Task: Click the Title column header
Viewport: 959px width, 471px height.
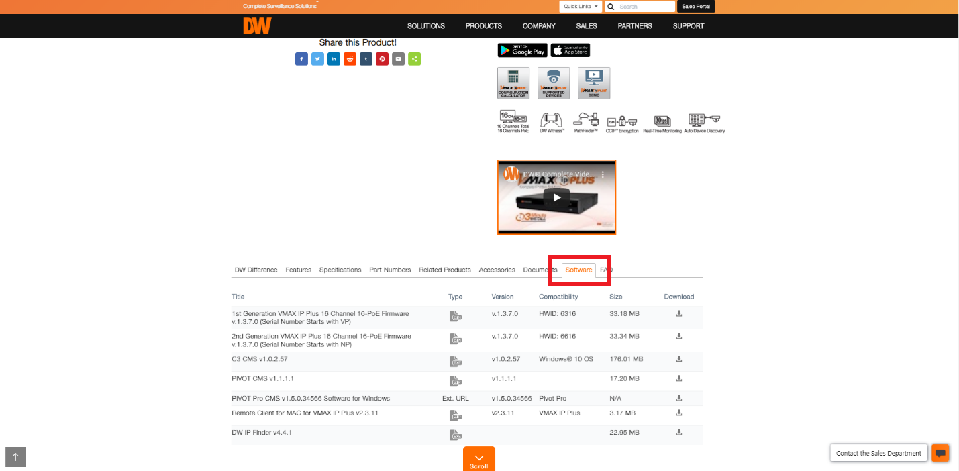Action: pos(238,297)
